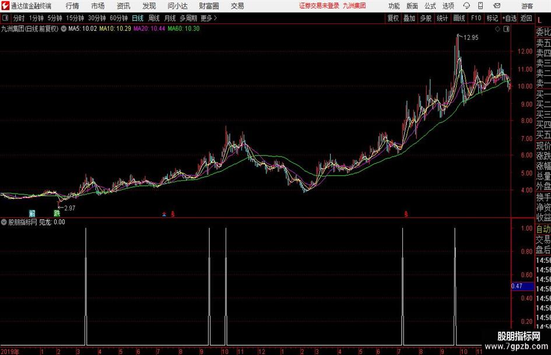Click the 复权 toolbar button
Image resolution: width=551 pixels, height=355 pixels.
tap(393, 18)
